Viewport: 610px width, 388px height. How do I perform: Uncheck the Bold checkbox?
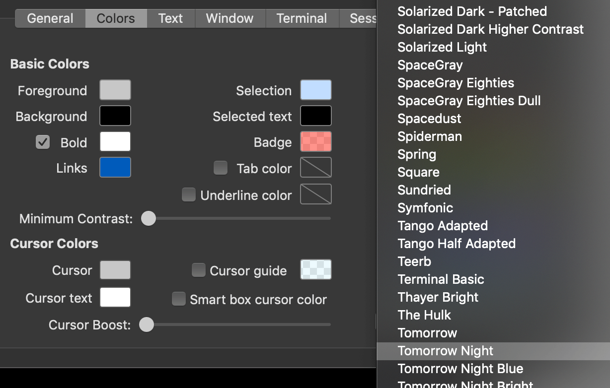pyautogui.click(x=43, y=142)
